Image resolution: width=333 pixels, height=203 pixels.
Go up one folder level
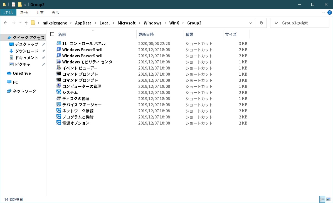click(x=26, y=23)
